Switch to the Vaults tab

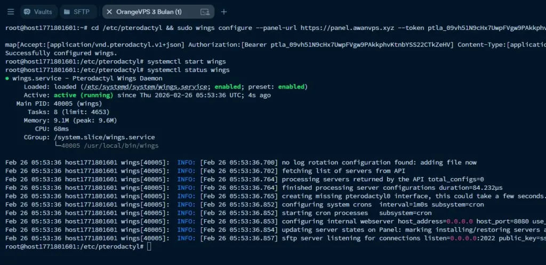pos(38,12)
